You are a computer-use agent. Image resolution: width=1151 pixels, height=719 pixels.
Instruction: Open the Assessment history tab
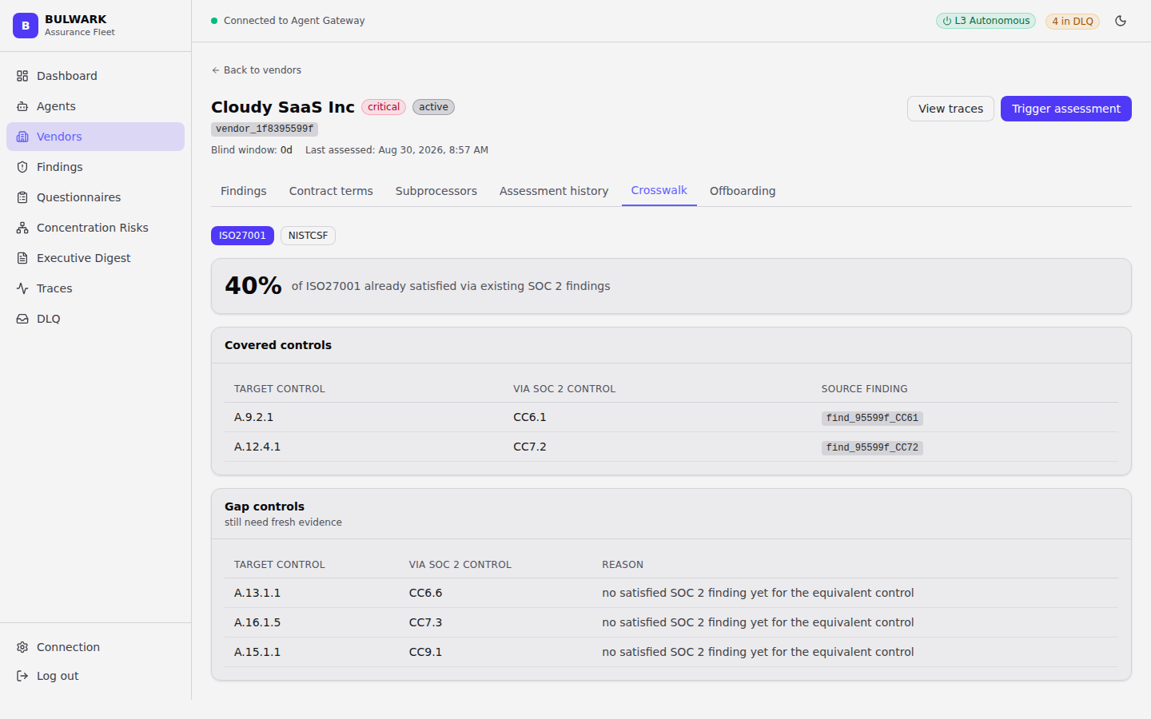tap(554, 191)
